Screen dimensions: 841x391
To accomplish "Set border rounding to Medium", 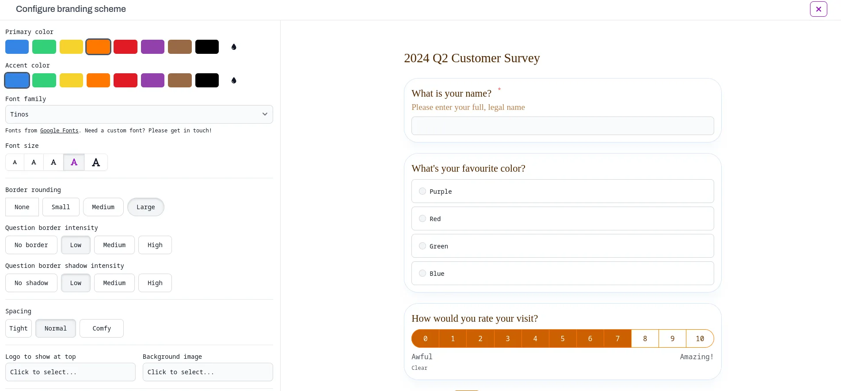I will click(x=103, y=207).
